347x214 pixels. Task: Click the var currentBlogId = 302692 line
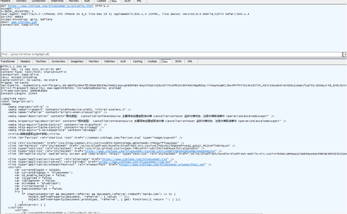pos(38,170)
